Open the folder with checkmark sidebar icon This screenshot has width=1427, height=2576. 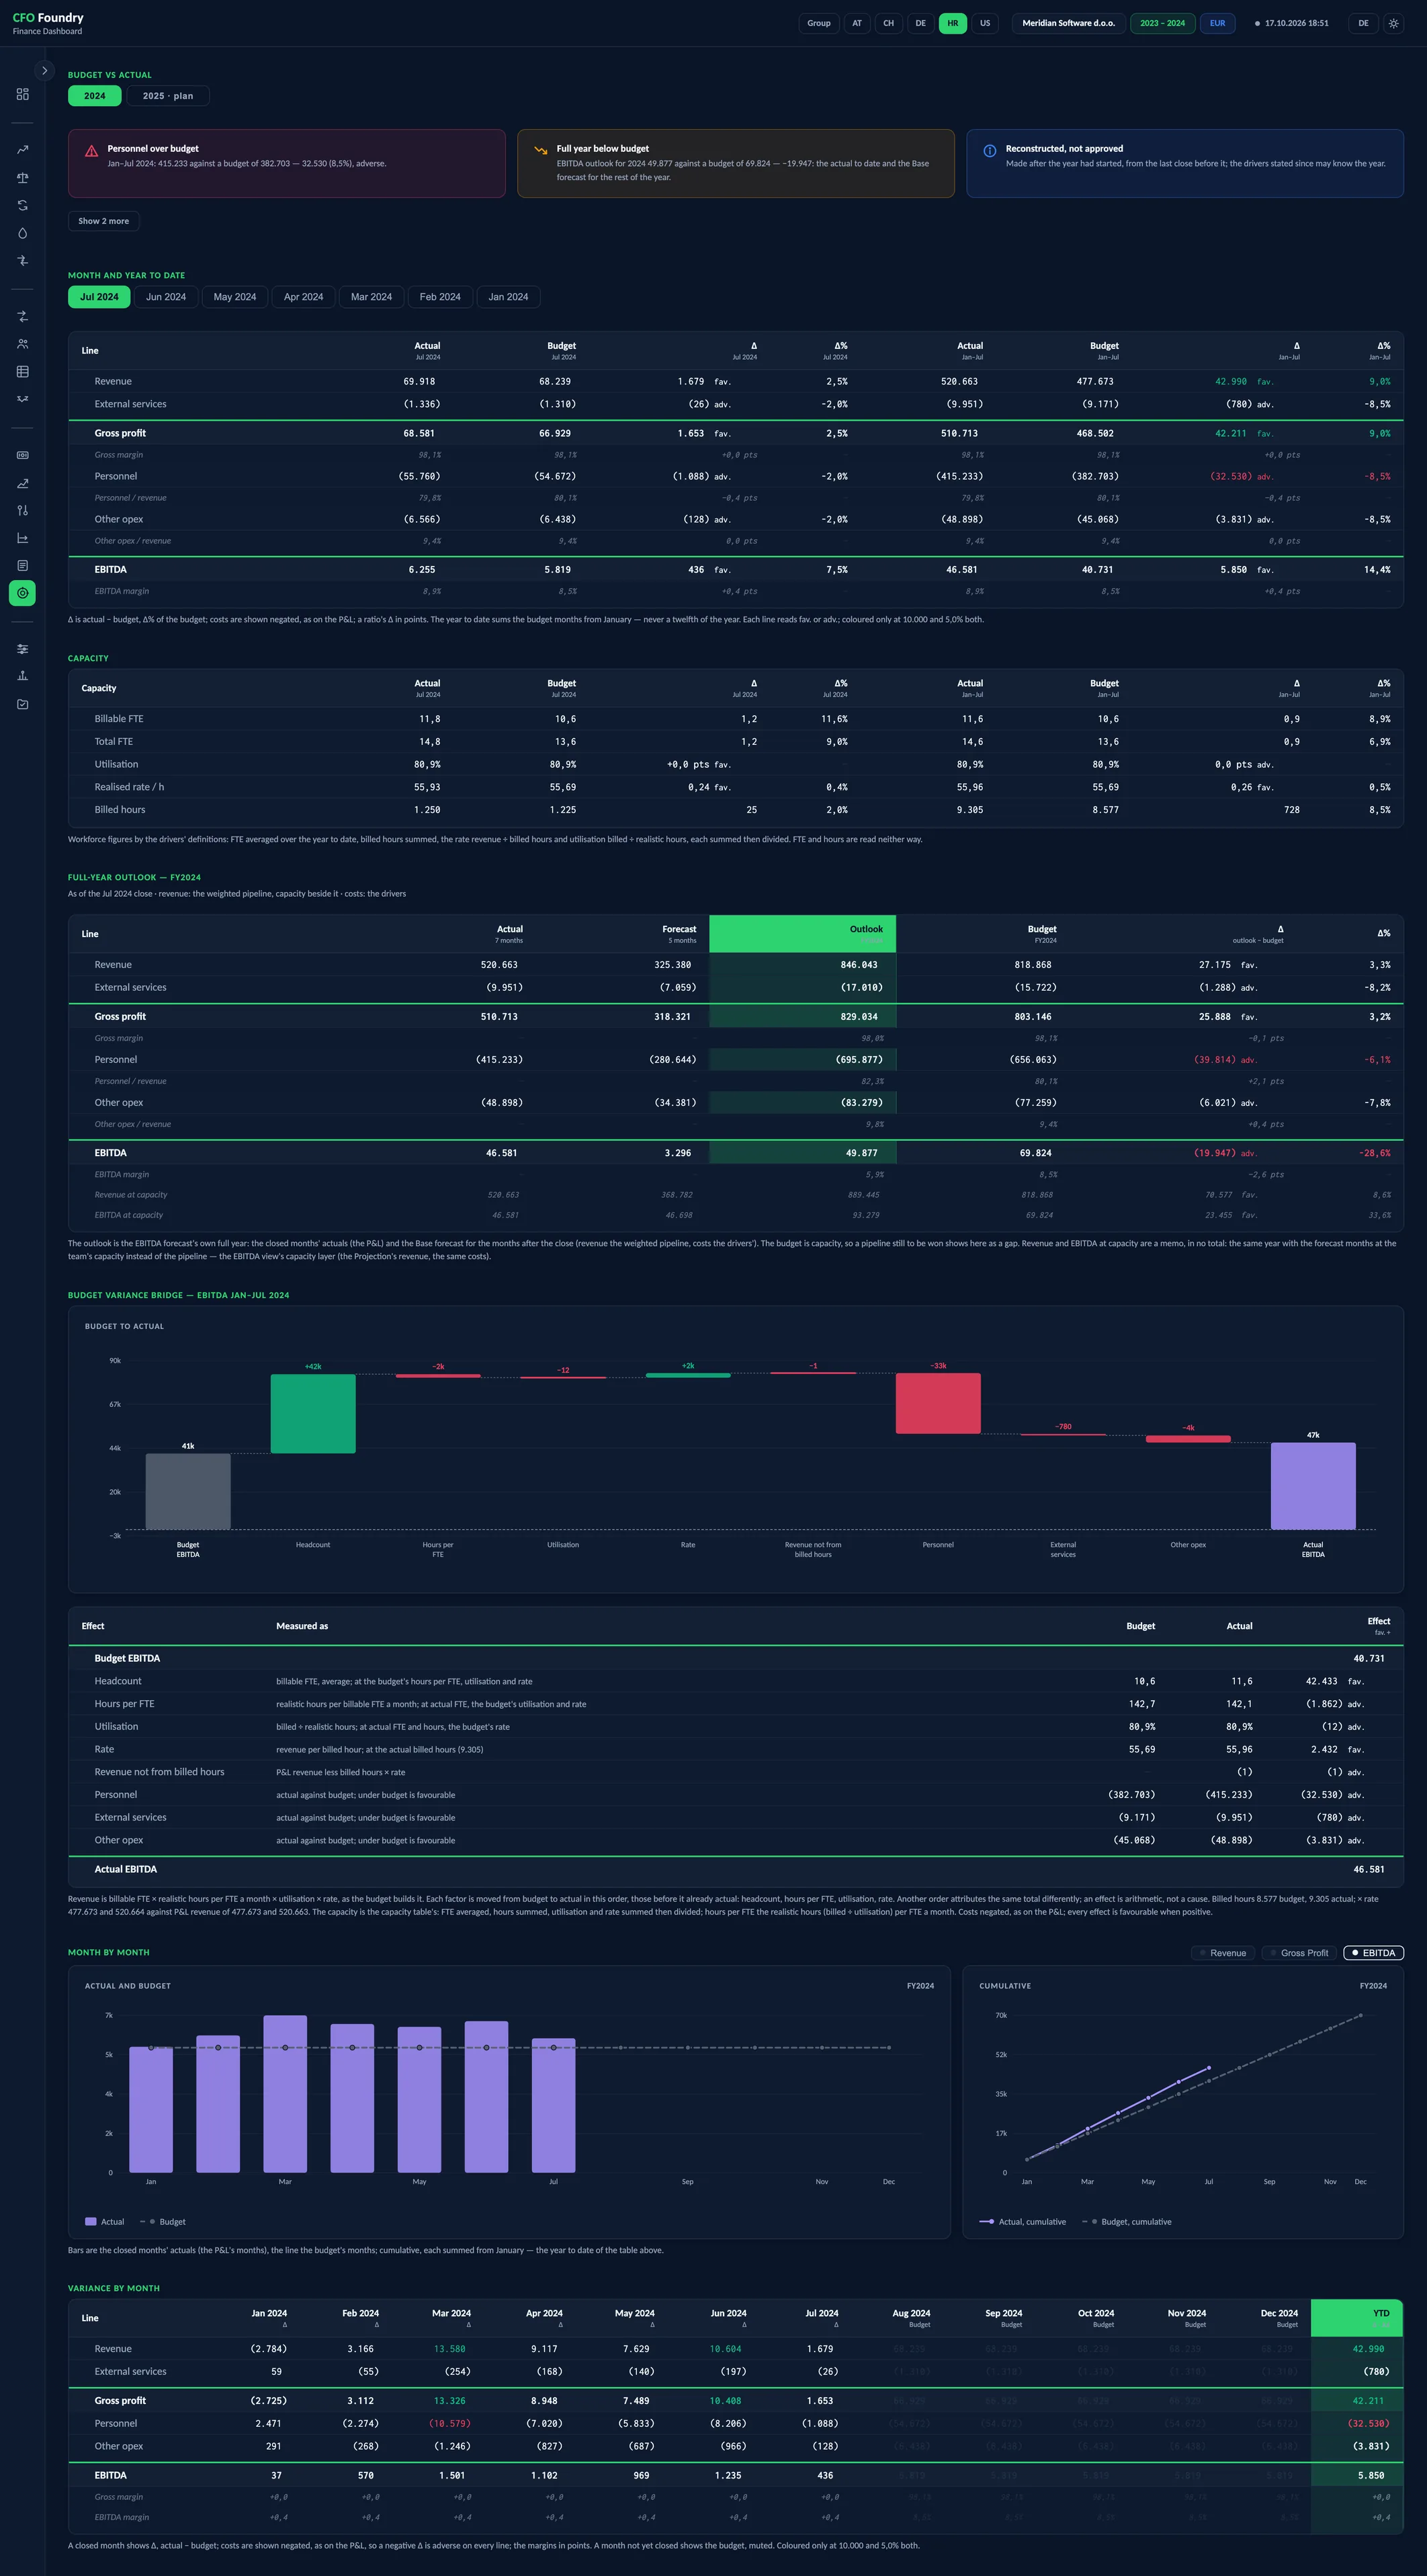tap(22, 704)
